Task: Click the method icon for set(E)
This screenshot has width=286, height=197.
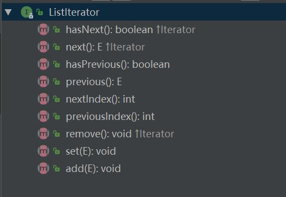Action: tap(43, 151)
